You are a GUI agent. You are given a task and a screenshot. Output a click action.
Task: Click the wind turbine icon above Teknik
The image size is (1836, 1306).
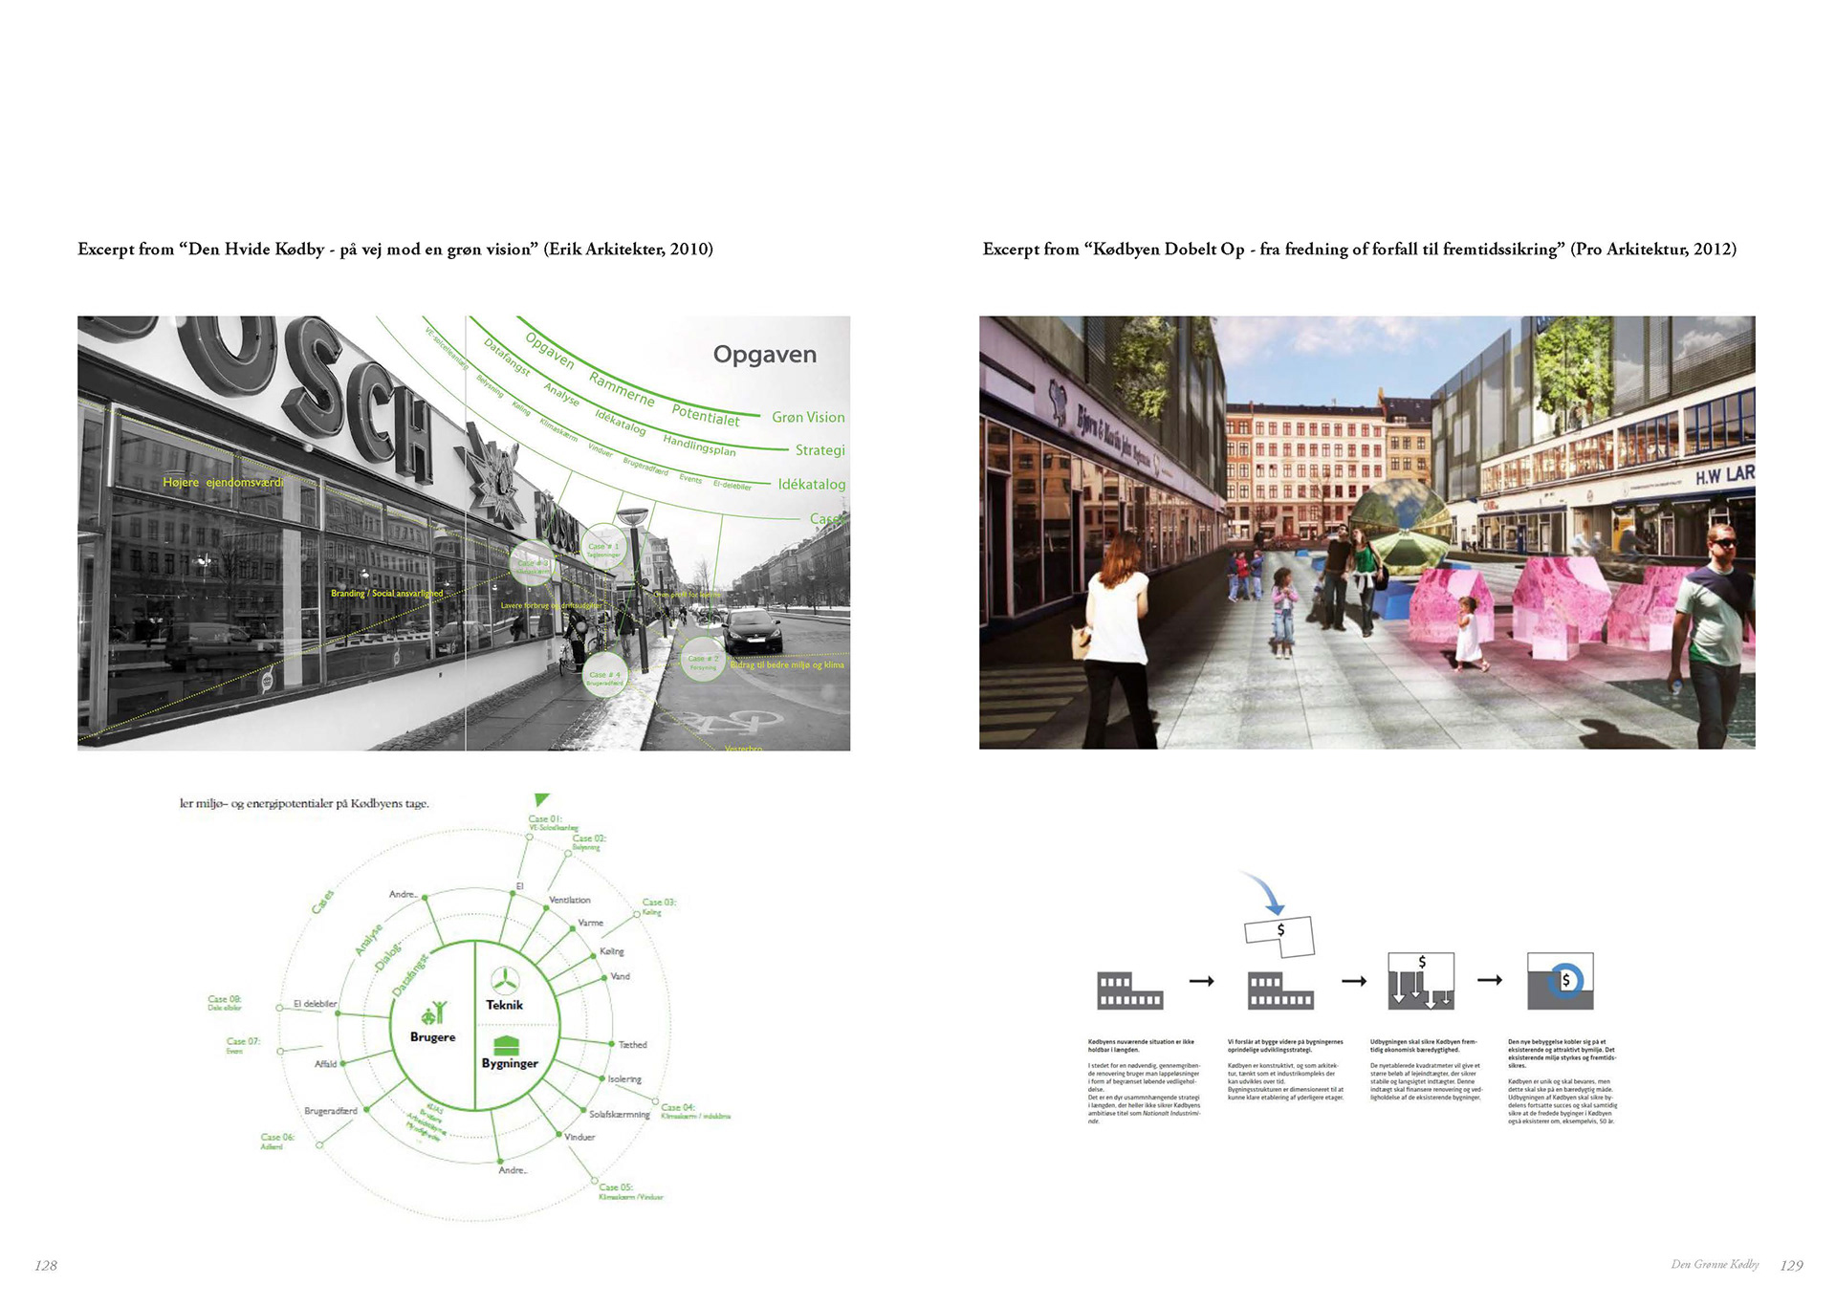[504, 981]
